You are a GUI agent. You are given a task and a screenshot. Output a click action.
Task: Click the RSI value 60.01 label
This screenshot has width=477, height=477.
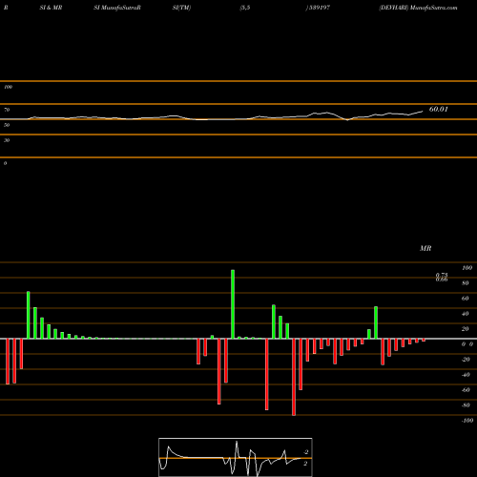click(x=439, y=109)
